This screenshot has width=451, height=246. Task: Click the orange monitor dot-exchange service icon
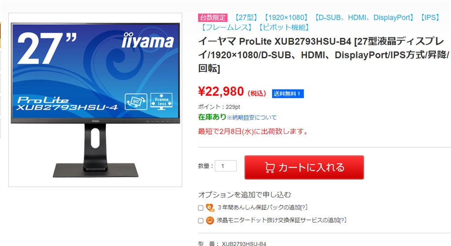point(210,221)
